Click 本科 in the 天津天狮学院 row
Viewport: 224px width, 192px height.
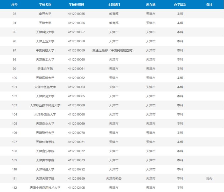[x=180, y=179]
